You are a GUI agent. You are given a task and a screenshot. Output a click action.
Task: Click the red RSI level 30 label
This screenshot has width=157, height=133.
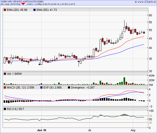click(x=150, y=123)
